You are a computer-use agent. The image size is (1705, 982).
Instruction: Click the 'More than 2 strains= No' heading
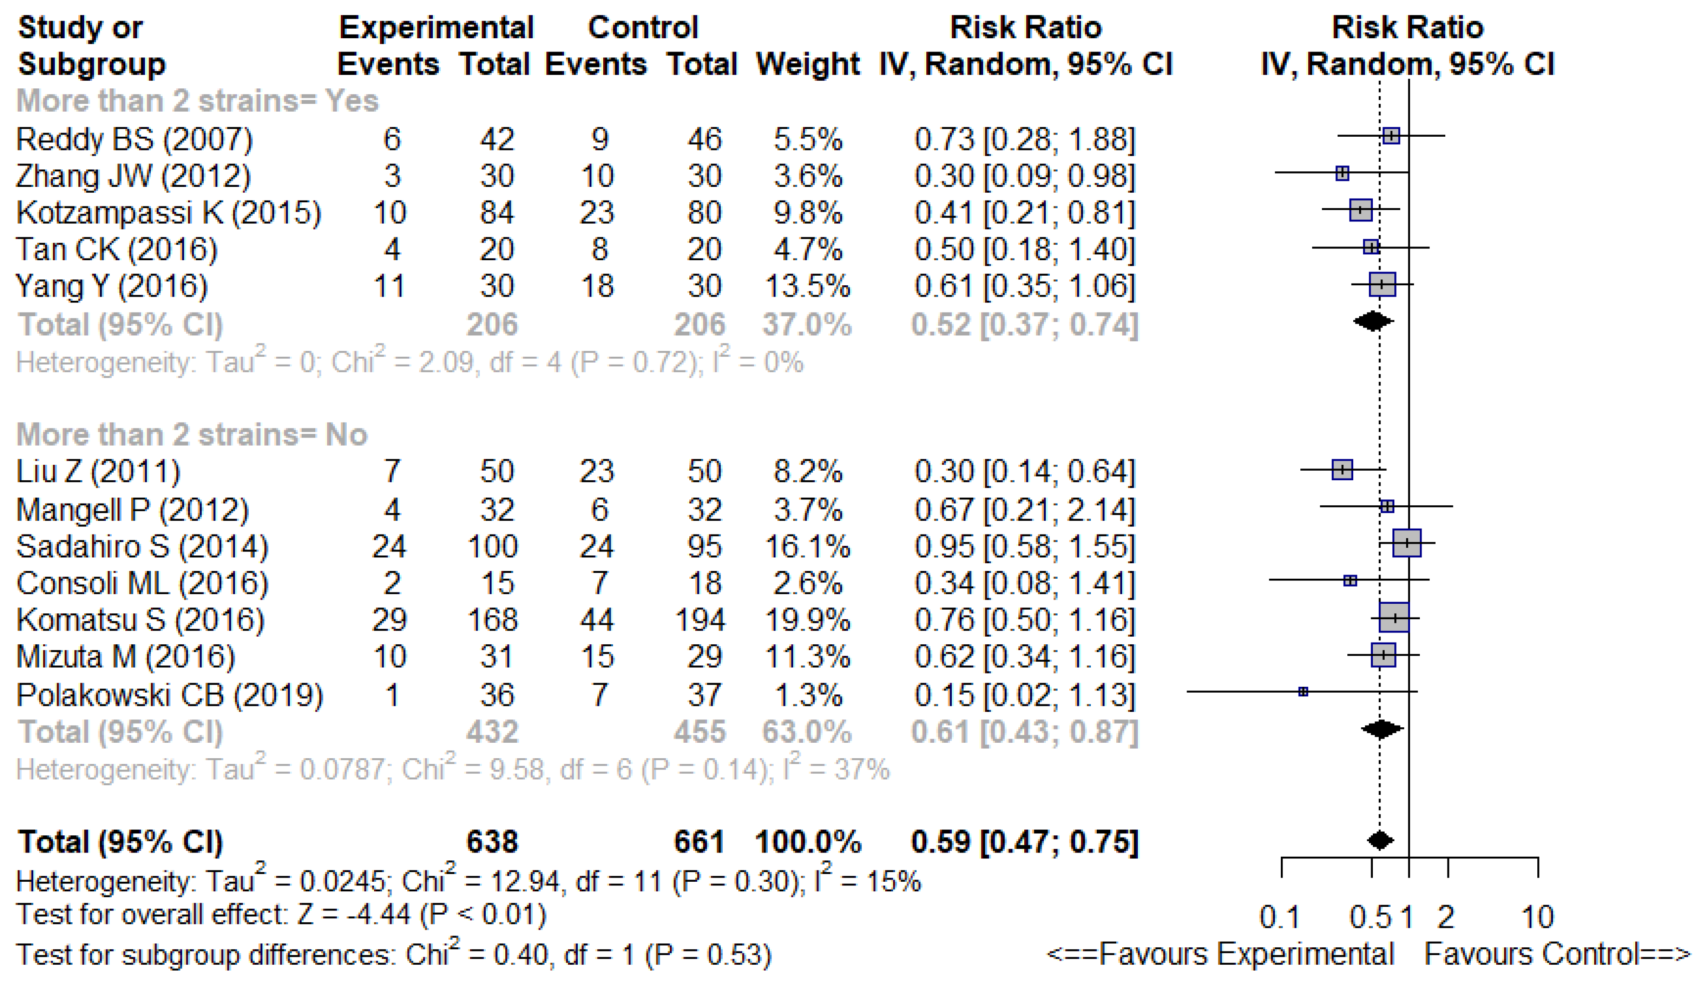(x=191, y=434)
